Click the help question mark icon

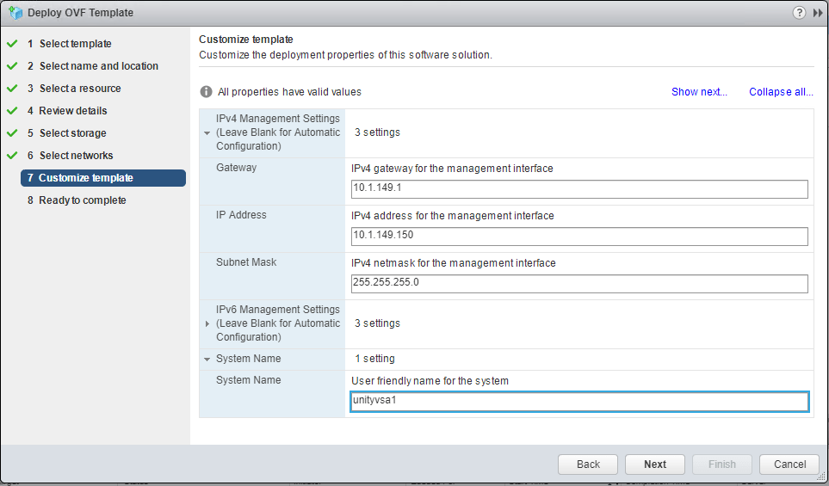(799, 13)
